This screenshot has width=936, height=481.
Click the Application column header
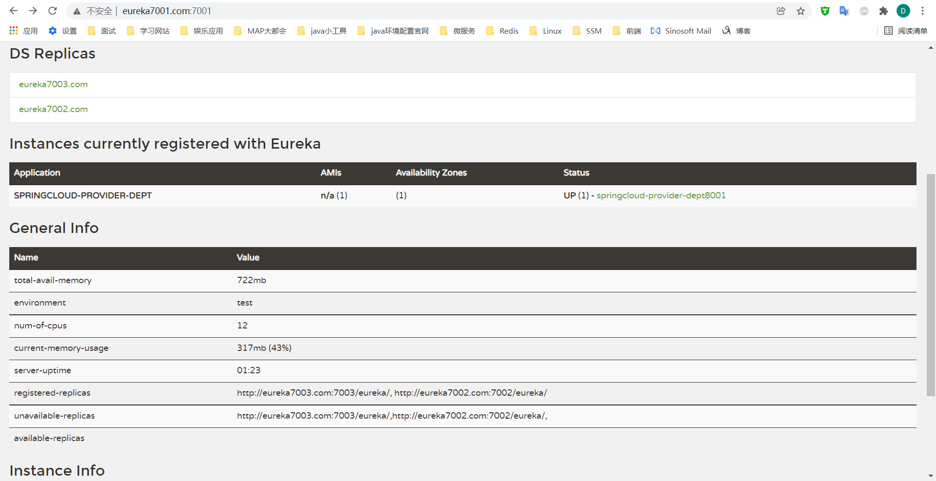(37, 173)
